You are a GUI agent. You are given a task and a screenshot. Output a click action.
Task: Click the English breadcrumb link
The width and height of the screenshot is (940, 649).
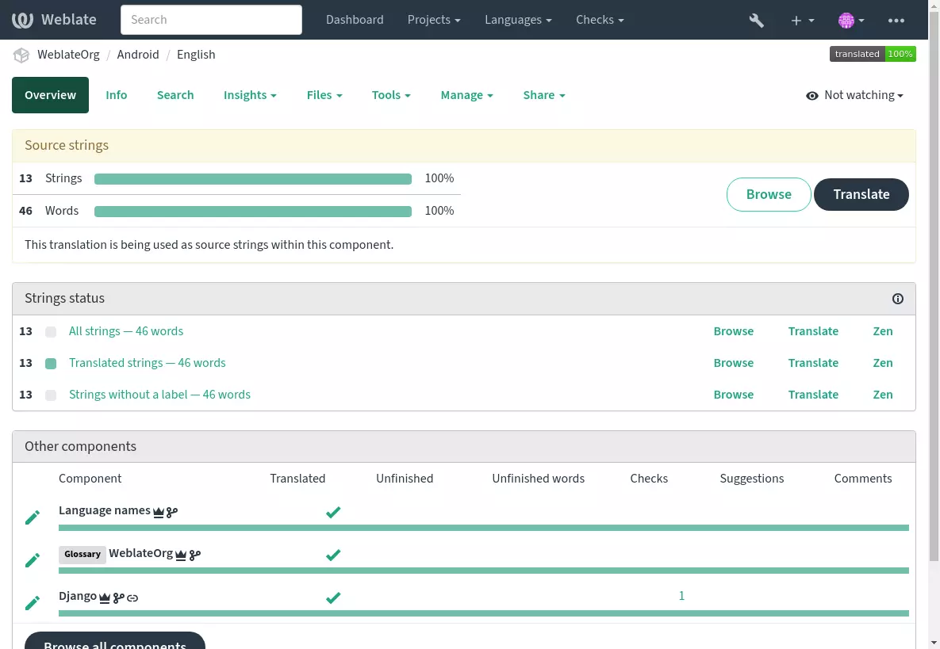pos(196,55)
